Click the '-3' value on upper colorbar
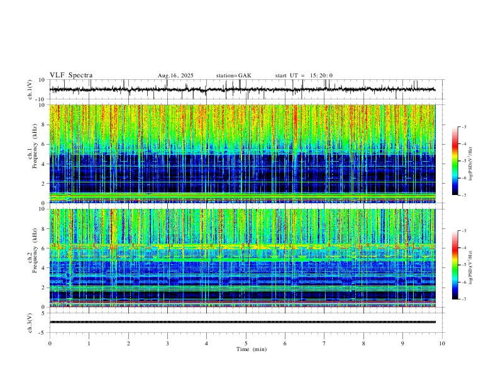This screenshot has width=498, height=385. [x=463, y=126]
